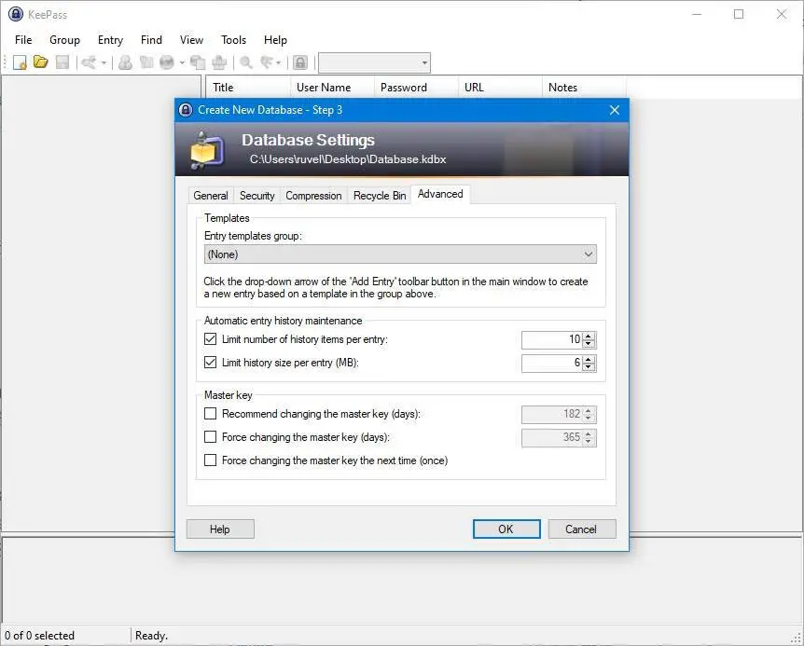
Task: Switch to the Compression tab
Action: pyautogui.click(x=313, y=196)
